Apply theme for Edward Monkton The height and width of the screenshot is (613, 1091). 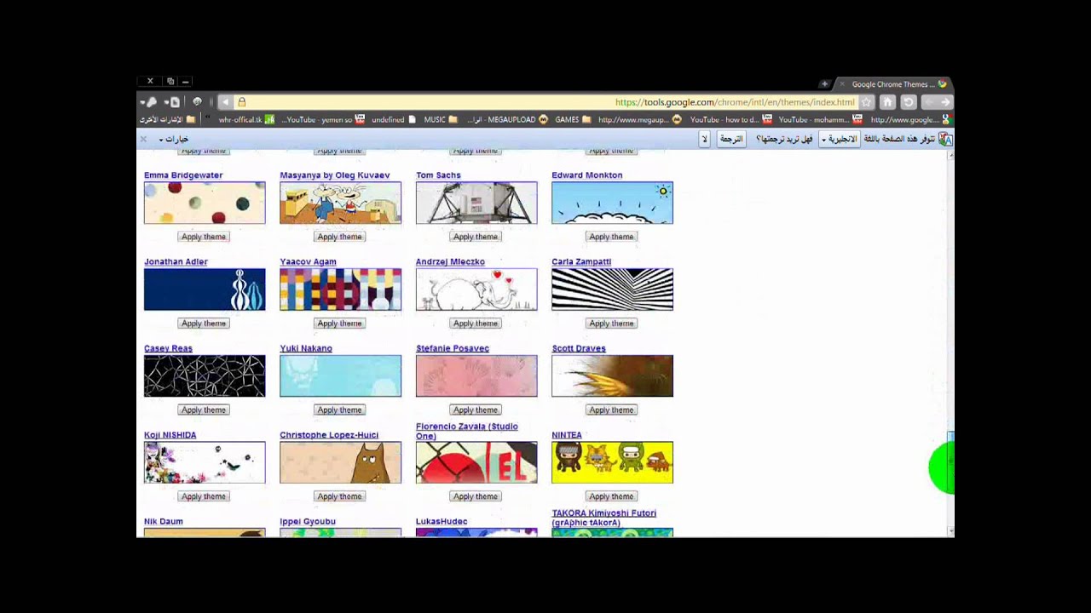point(611,237)
